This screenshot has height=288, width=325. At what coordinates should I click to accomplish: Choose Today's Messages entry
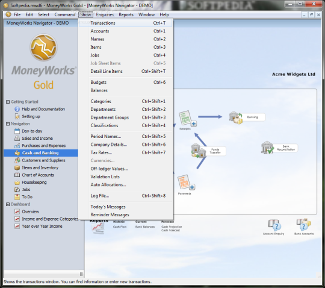coord(126,207)
